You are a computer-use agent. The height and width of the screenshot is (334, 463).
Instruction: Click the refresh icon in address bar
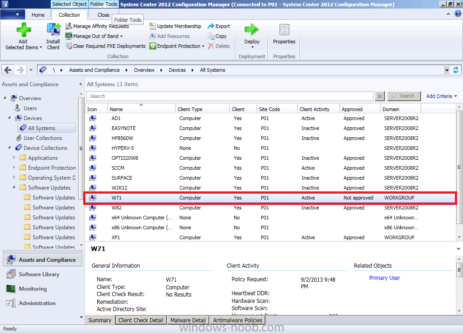(456, 70)
